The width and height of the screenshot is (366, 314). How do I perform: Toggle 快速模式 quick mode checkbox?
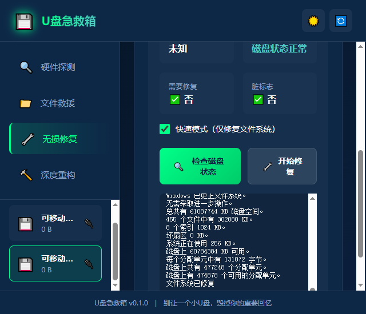(165, 129)
